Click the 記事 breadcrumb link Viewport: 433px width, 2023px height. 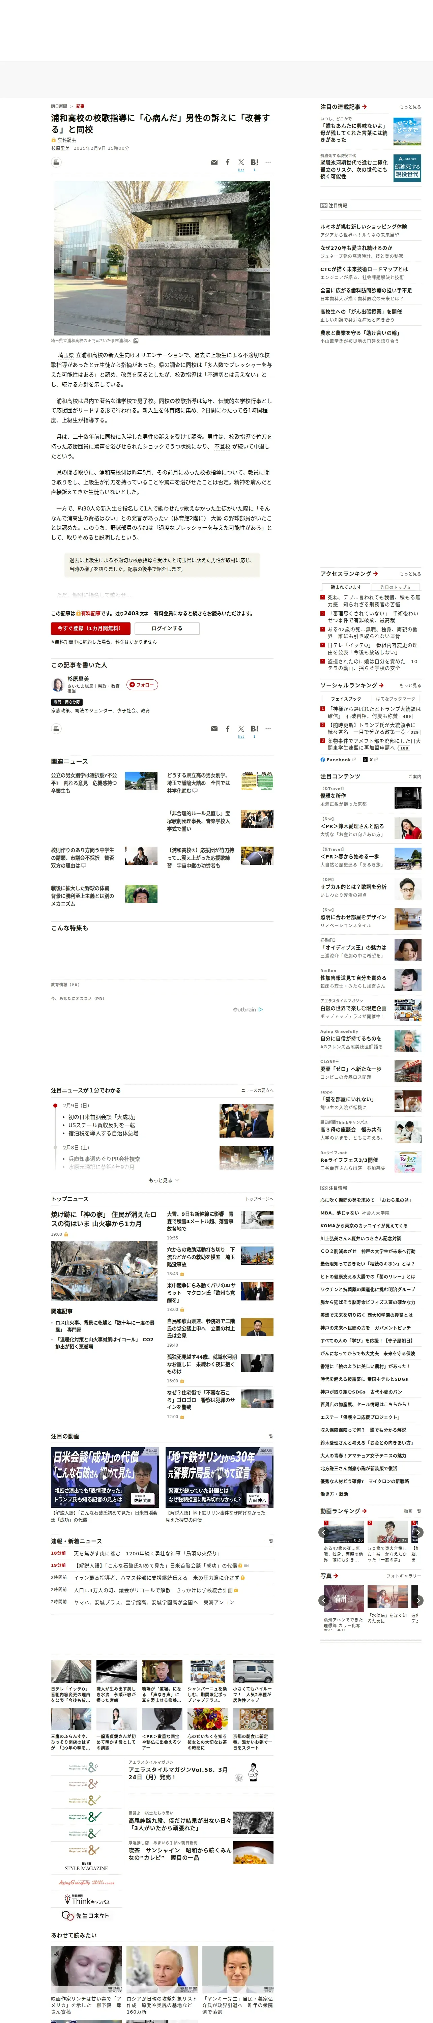[80, 106]
